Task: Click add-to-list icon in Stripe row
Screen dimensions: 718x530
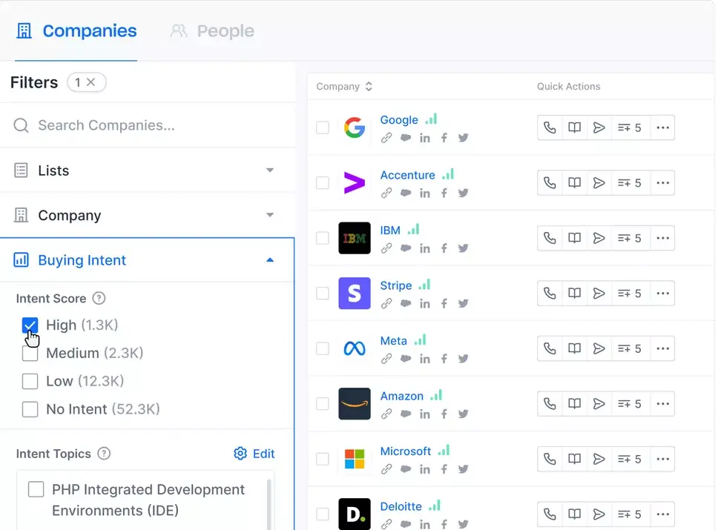Action: [630, 294]
